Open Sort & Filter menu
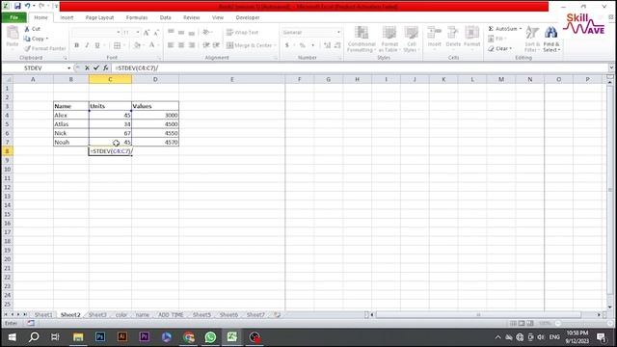 (x=532, y=39)
